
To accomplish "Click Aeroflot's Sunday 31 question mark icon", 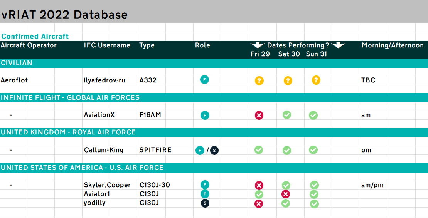I will 316,80.
